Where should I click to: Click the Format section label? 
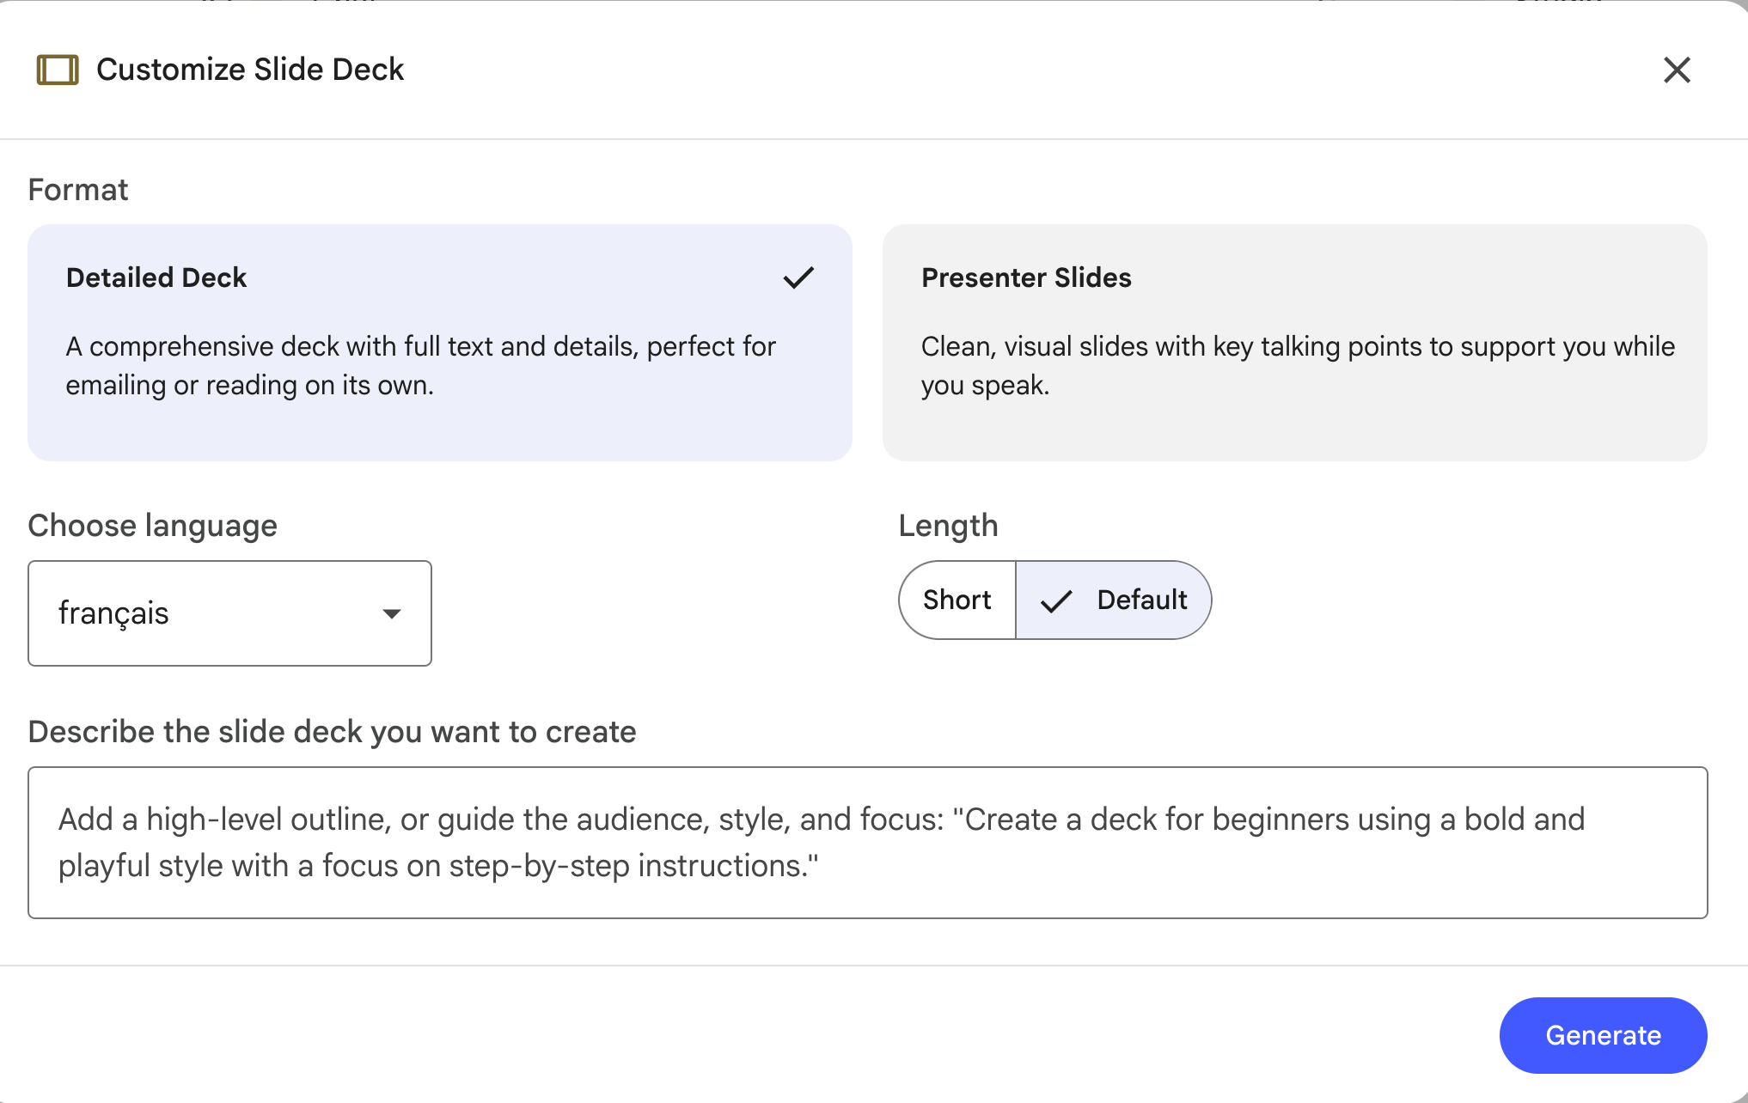78,189
